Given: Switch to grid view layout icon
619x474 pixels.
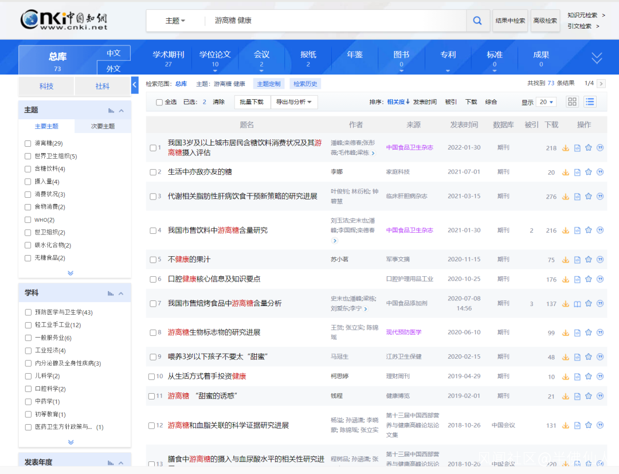Looking at the screenshot, I should click(572, 101).
